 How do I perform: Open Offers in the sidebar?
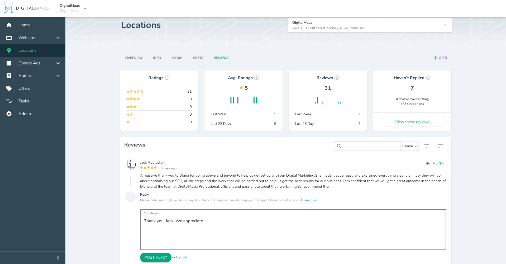click(33, 88)
